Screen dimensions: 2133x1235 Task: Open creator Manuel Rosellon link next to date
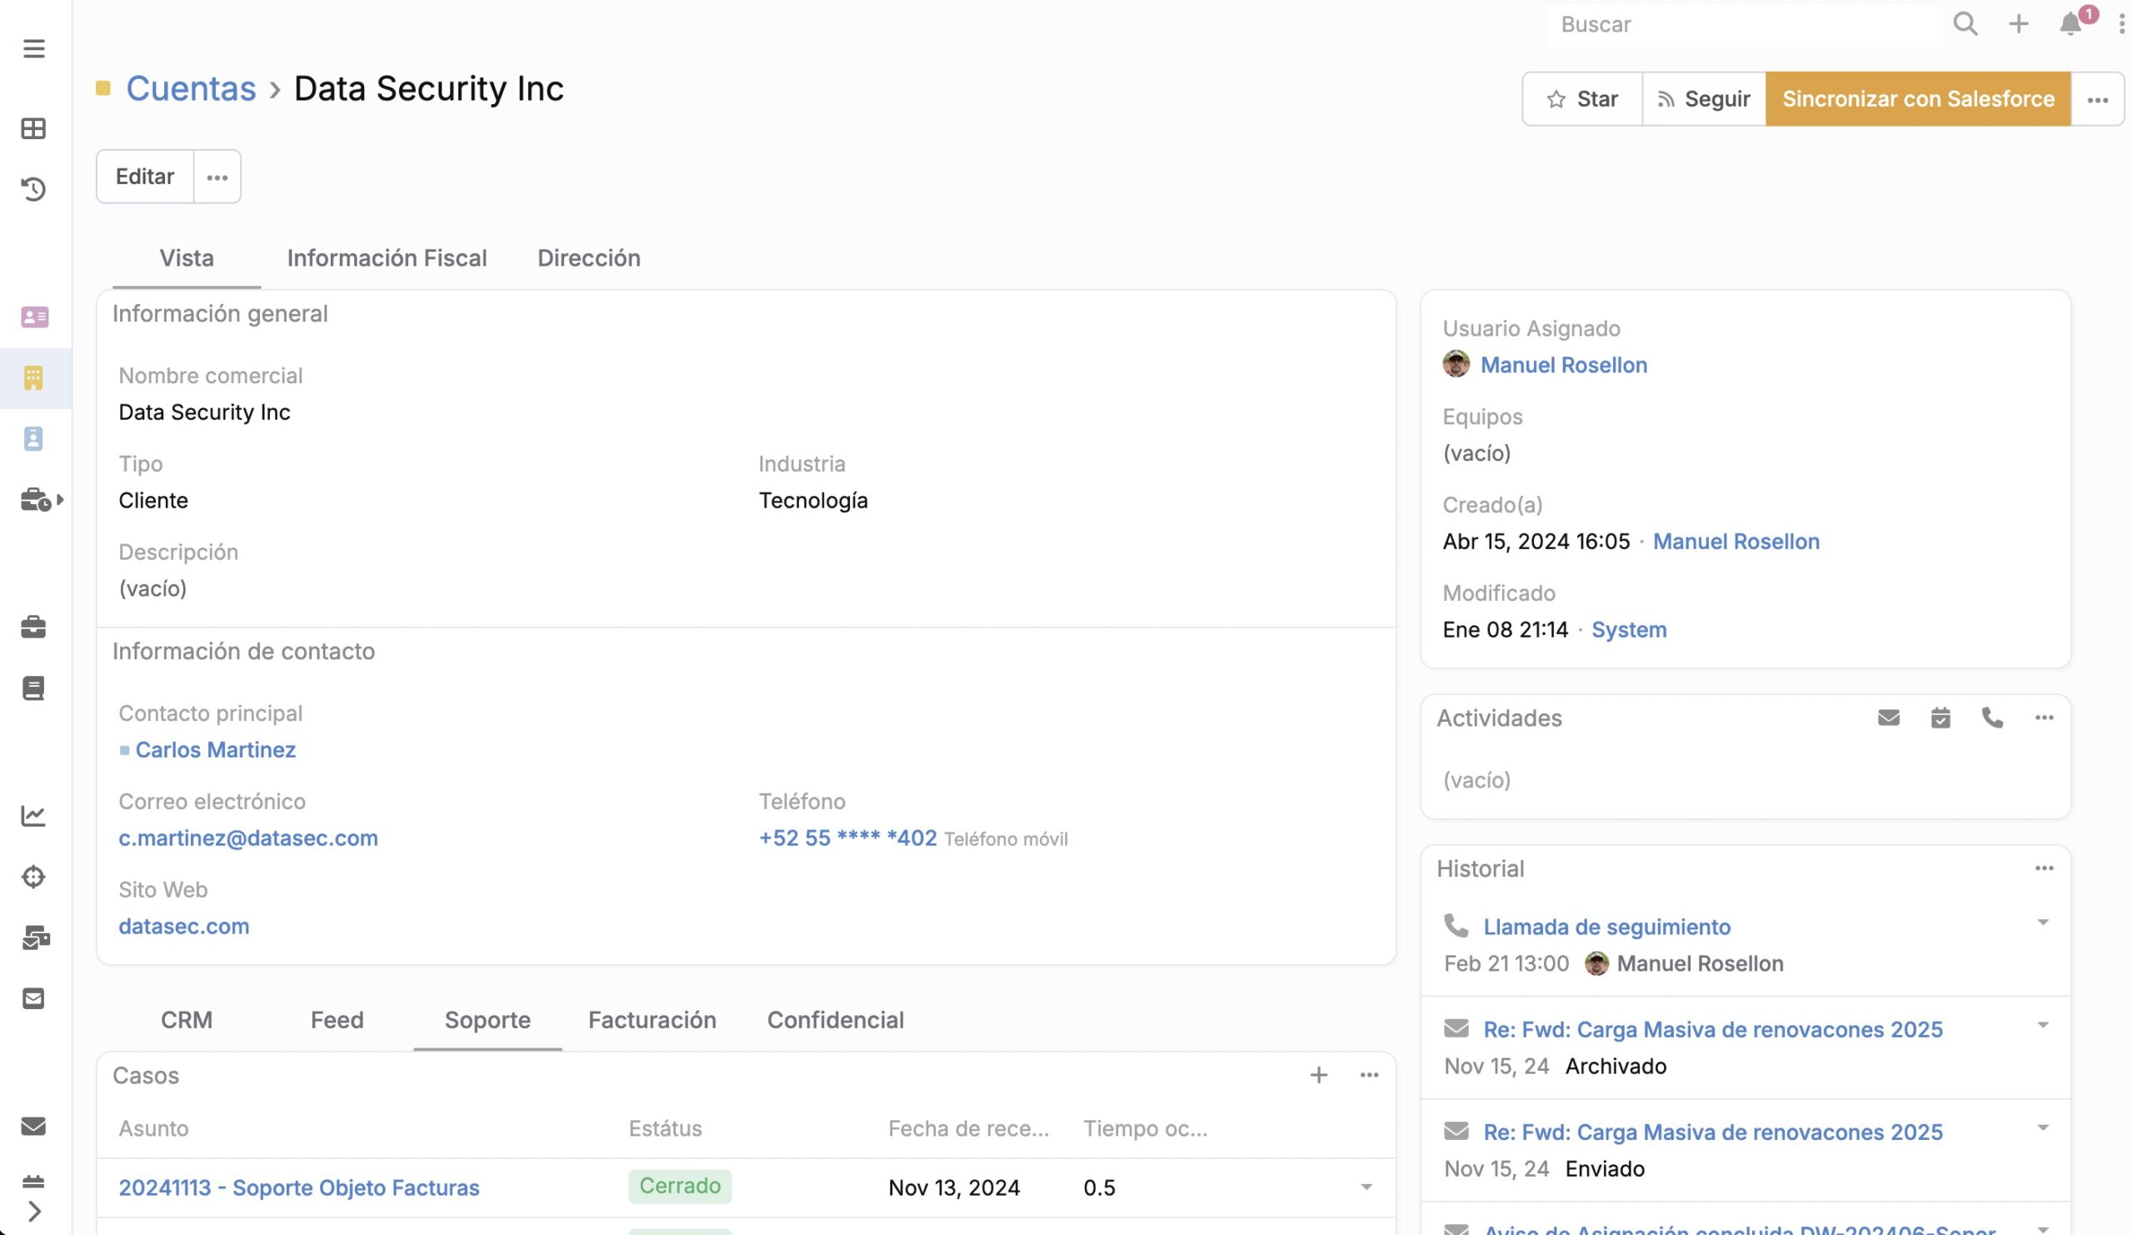click(x=1736, y=541)
